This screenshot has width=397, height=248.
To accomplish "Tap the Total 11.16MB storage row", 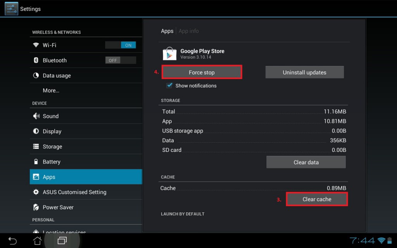I will pyautogui.click(x=254, y=111).
